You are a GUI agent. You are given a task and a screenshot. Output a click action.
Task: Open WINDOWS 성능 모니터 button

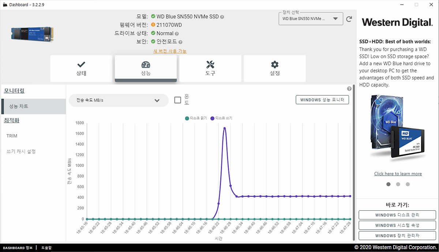point(322,100)
